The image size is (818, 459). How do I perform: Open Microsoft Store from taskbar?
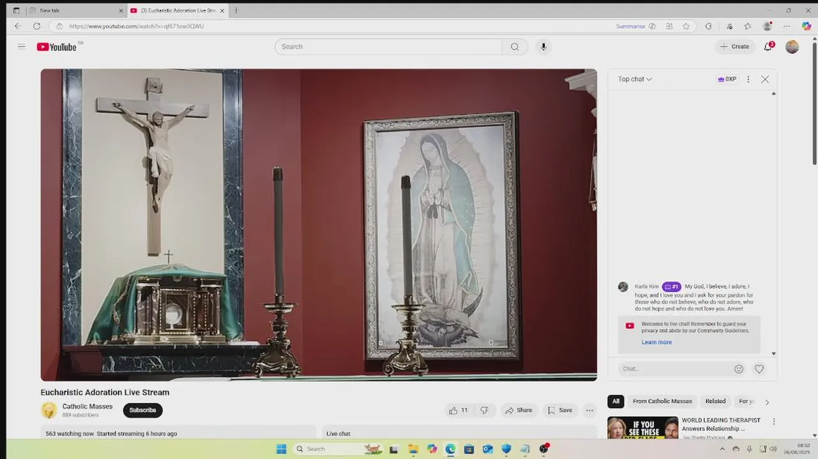[469, 449]
